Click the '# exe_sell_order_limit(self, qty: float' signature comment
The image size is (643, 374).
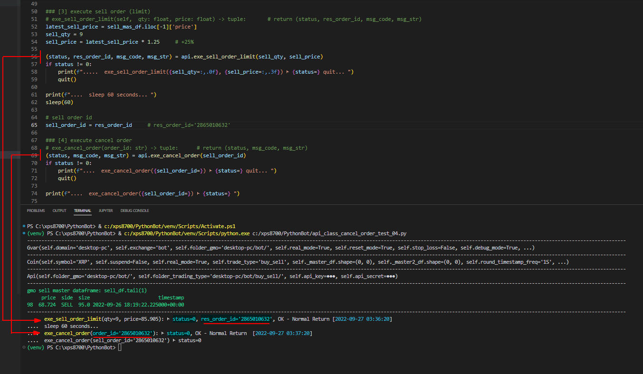tap(233, 19)
